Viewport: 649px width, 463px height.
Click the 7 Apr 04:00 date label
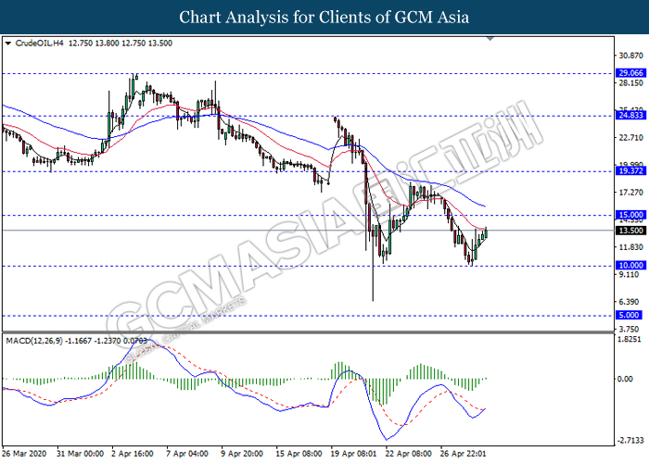187,454
